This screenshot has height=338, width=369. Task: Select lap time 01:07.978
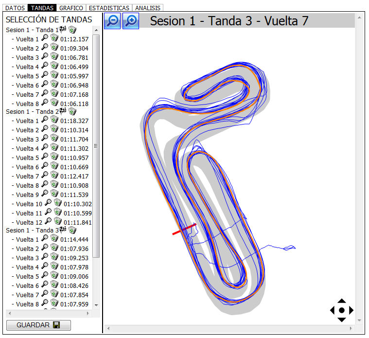coord(74,267)
